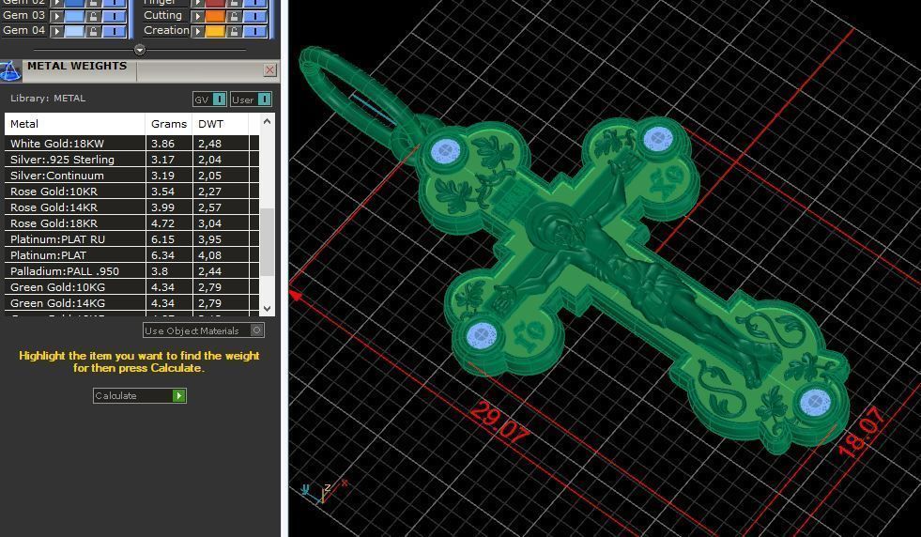Viewport: 921px width, 537px height.
Task: Click the Metal Weights scale icon
Action: pyautogui.click(x=10, y=70)
